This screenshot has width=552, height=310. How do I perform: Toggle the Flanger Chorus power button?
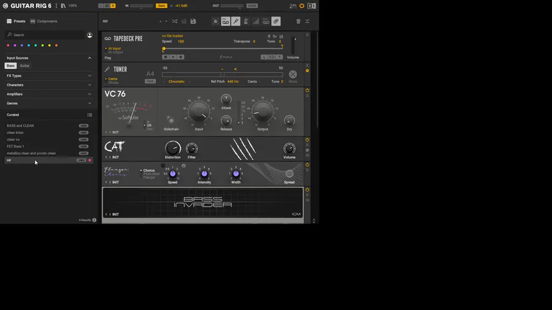[x=307, y=164]
